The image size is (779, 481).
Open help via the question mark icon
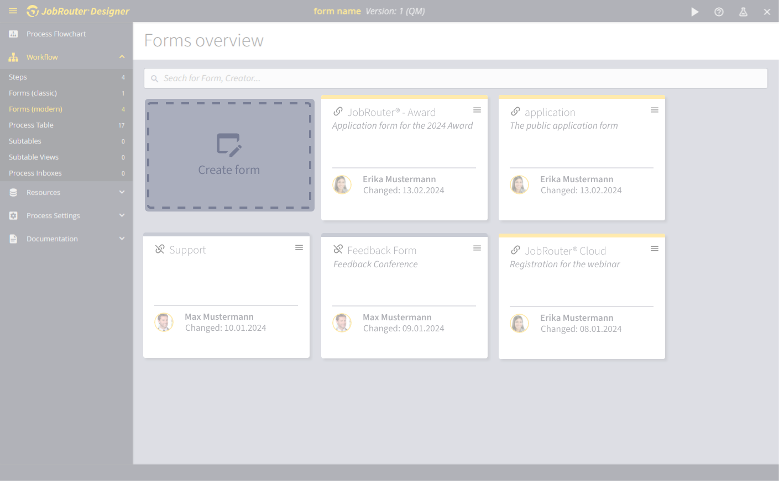coord(719,12)
